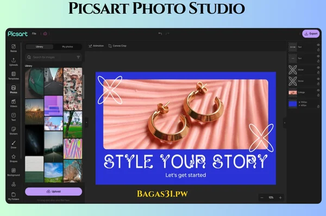Select Canvas Crop in the toolbar

[x=117, y=46]
